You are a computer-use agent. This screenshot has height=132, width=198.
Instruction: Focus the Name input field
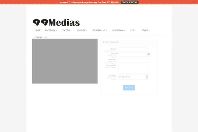point(133,49)
